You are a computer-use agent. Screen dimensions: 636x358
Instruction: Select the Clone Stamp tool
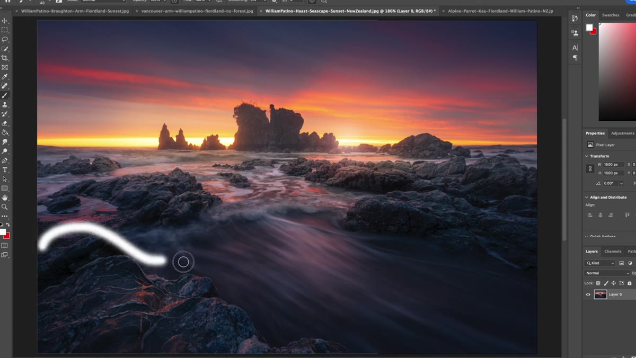(x=5, y=105)
